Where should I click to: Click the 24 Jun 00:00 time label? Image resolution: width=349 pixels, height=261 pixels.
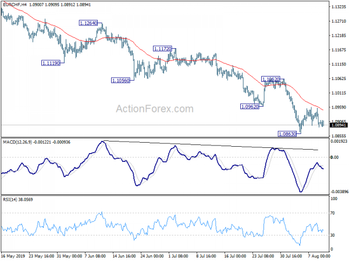pos(152,256)
